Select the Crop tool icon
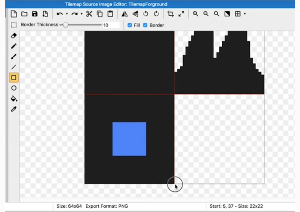The image size is (300, 212). [x=171, y=14]
